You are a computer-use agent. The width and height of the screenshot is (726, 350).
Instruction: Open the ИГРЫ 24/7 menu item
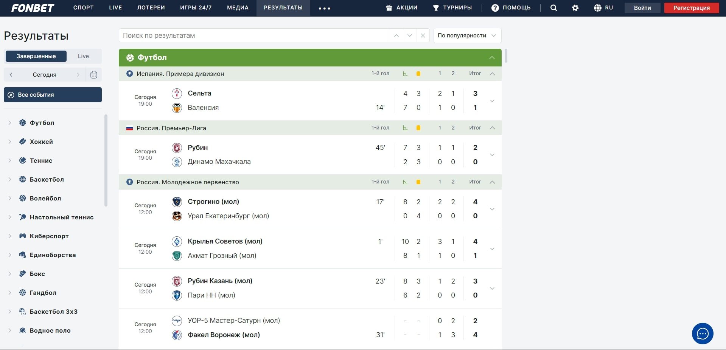tap(196, 8)
